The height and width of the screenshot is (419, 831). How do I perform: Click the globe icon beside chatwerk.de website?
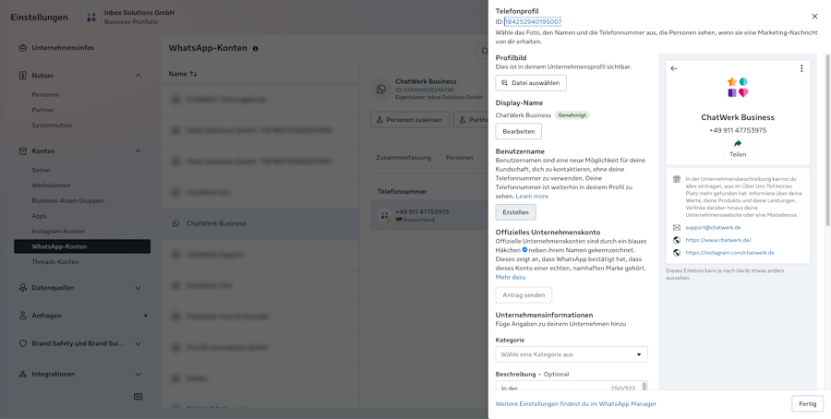tap(676, 240)
